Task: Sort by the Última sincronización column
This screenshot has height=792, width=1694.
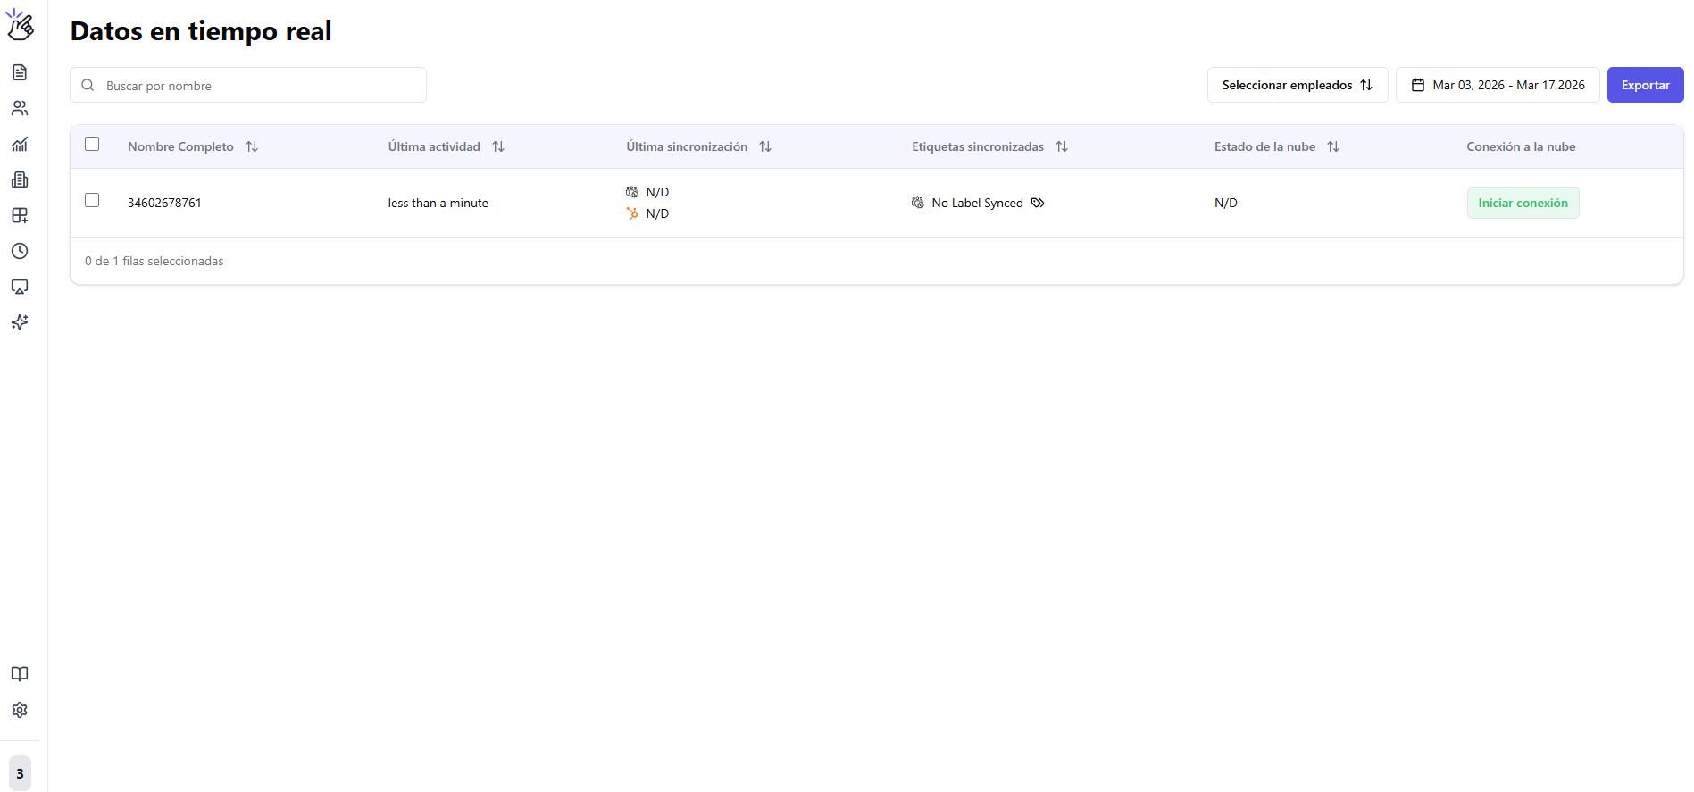Action: [x=765, y=146]
